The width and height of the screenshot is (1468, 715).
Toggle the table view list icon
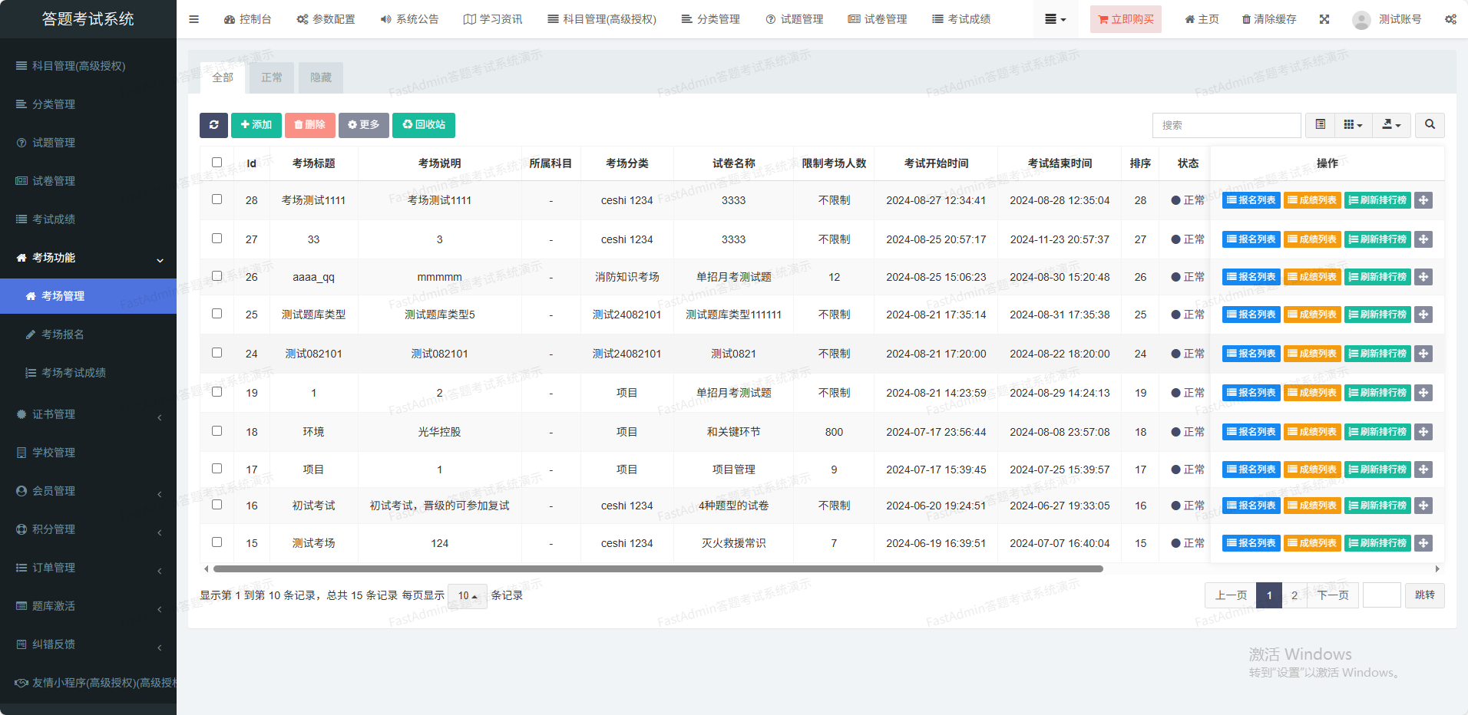click(1321, 125)
